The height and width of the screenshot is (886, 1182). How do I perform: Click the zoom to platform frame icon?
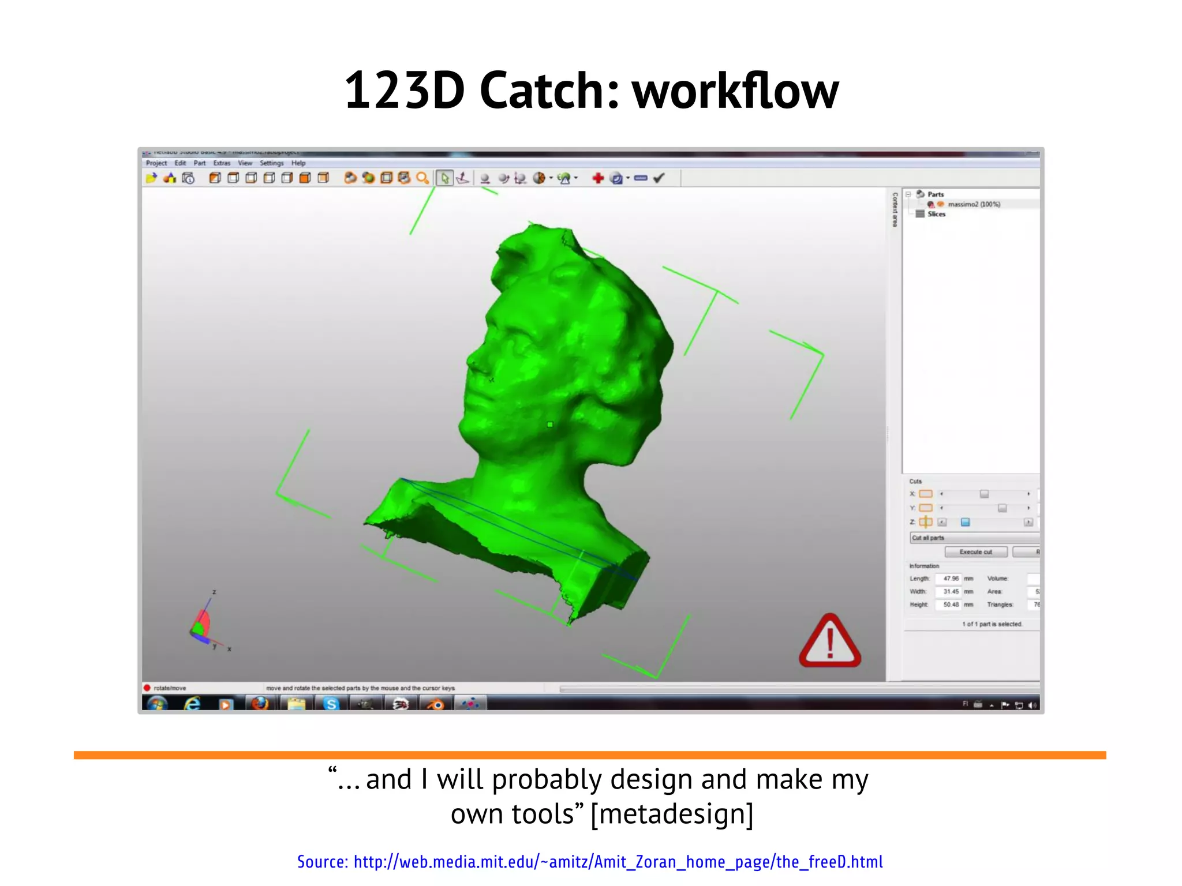point(386,178)
